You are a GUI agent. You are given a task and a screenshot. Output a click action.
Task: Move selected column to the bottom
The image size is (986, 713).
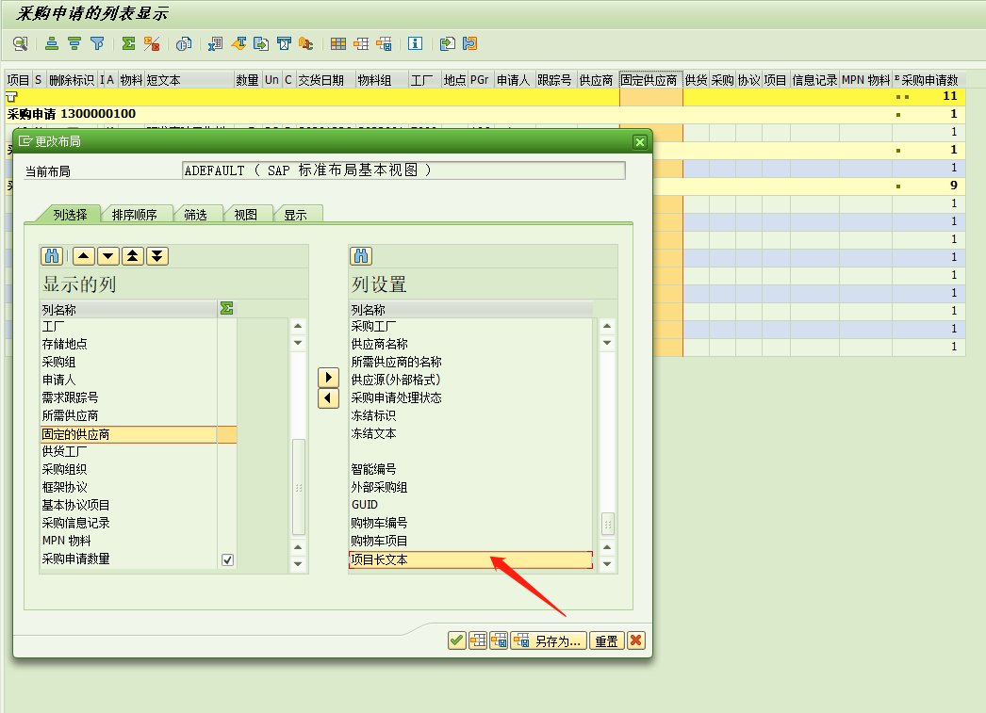pos(157,255)
